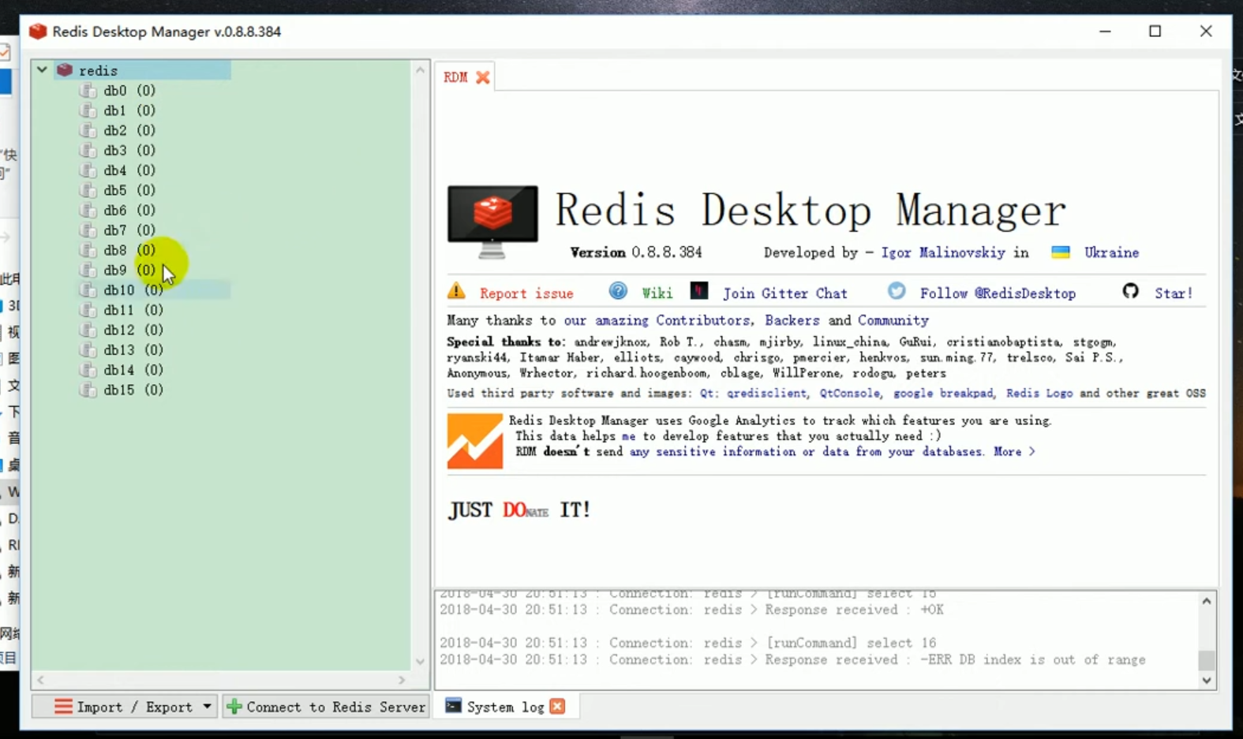Close the RDM tab
Screen dimensions: 1243x739
coord(482,77)
